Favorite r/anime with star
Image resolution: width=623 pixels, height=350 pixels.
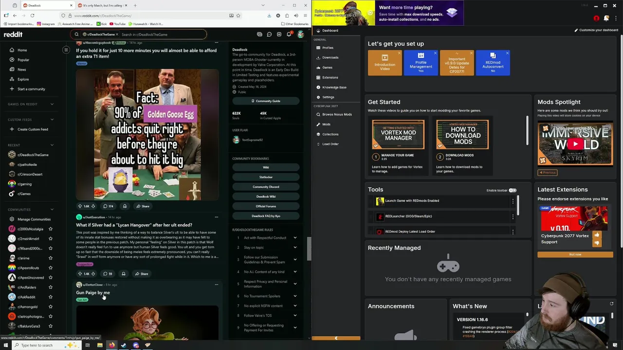click(50, 258)
